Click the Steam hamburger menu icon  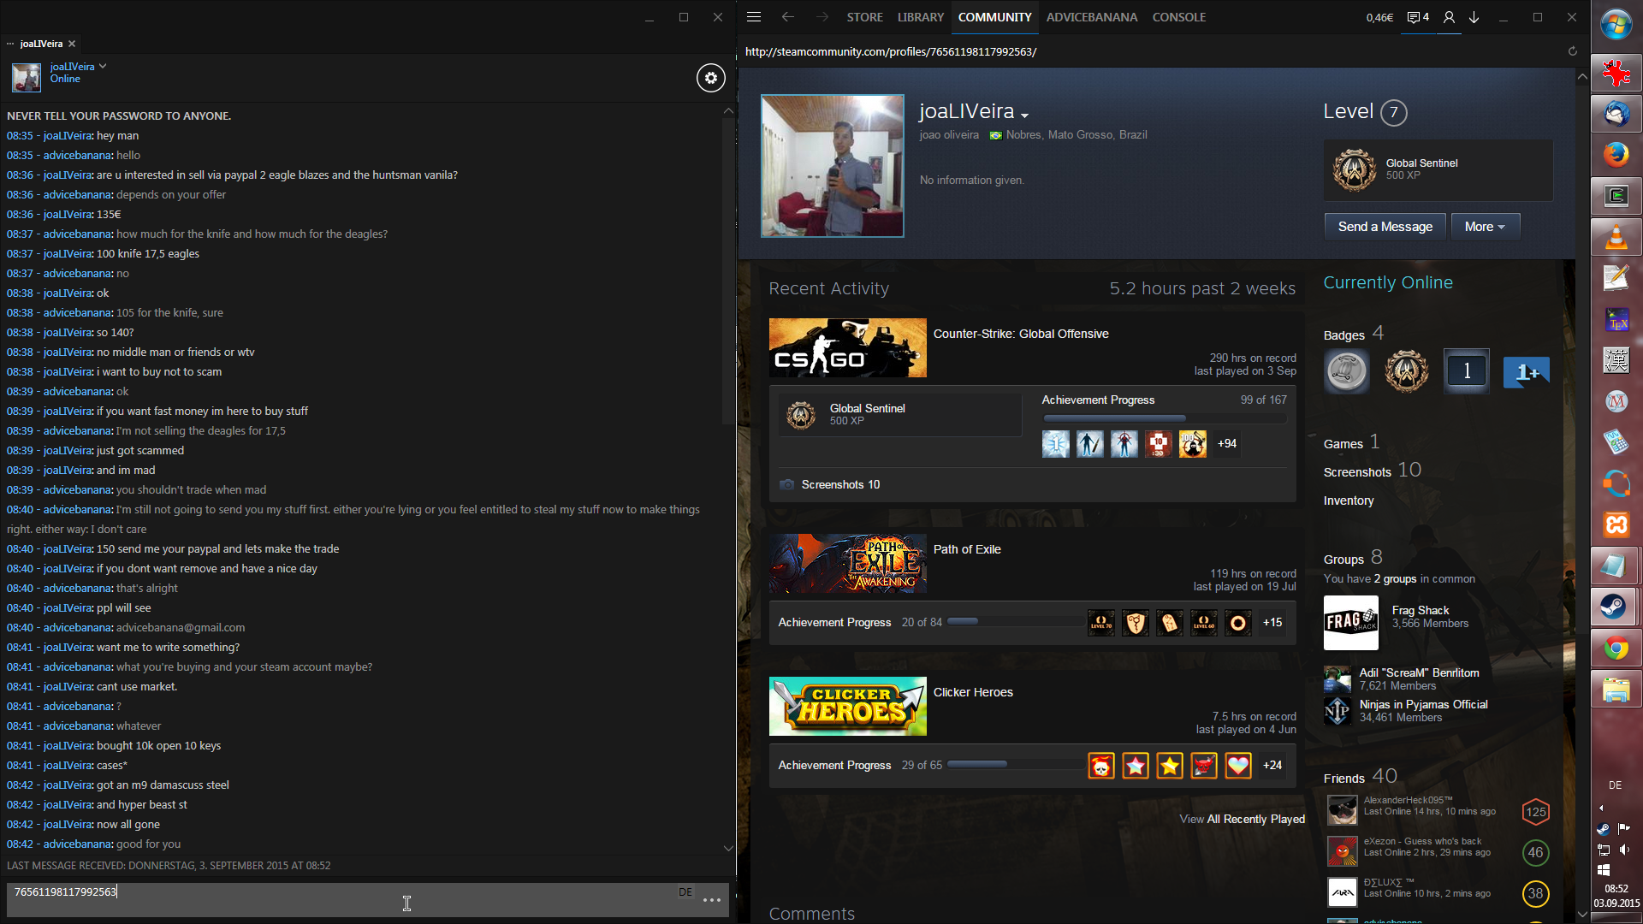(x=754, y=17)
